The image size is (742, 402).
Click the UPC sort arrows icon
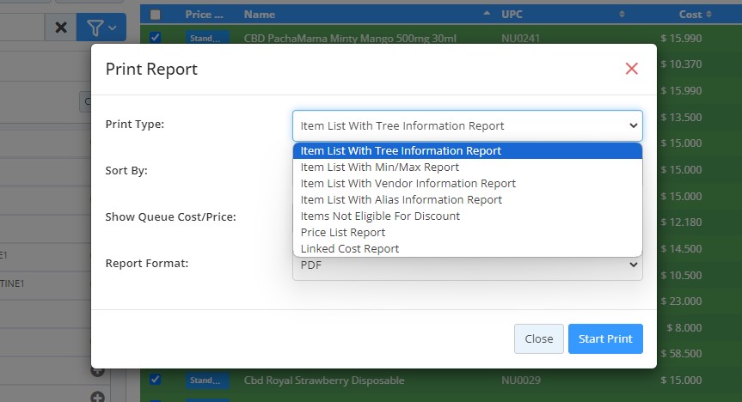[x=622, y=15]
